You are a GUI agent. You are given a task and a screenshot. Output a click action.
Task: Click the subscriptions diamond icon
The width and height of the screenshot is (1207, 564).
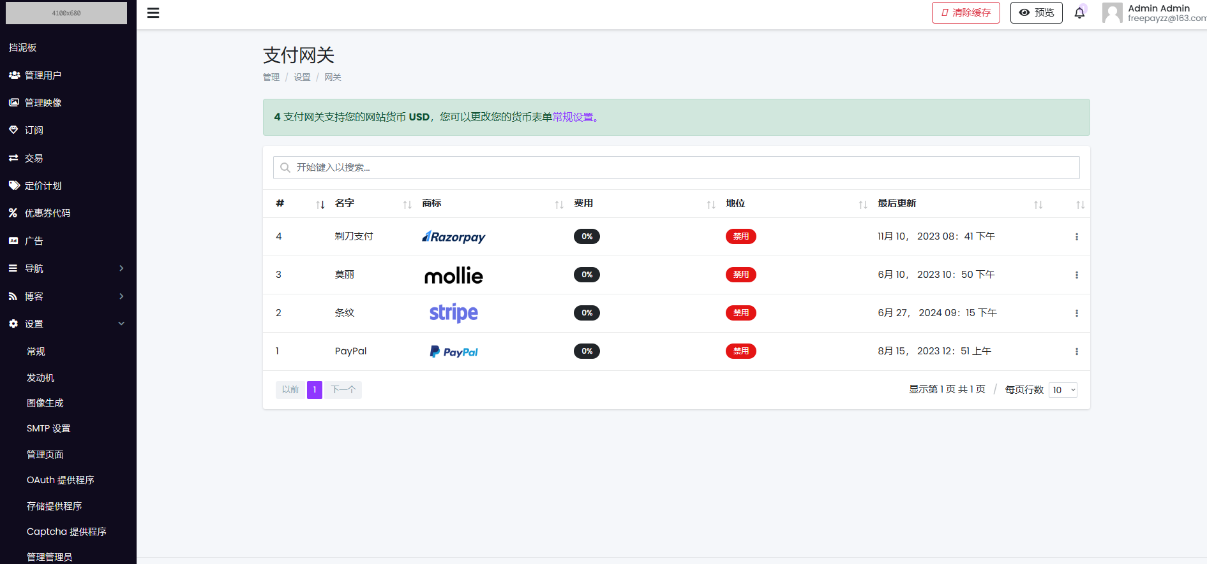pyautogui.click(x=13, y=130)
